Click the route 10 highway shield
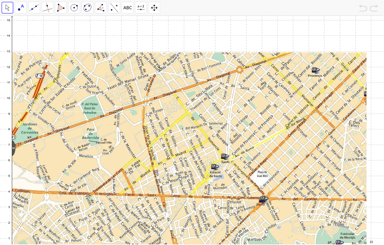384x245 pixels. pos(39,76)
